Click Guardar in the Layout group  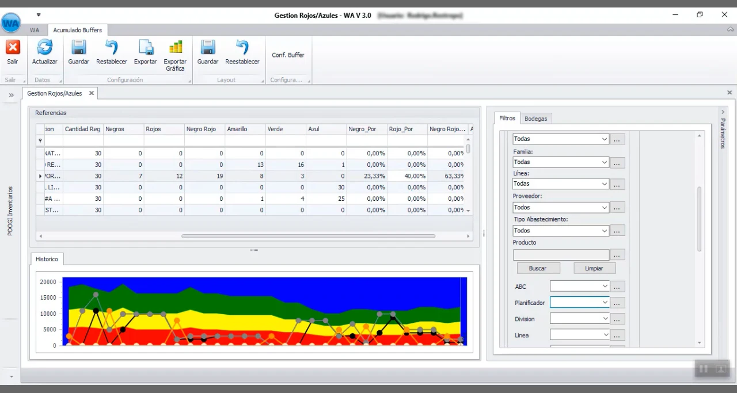(x=208, y=48)
